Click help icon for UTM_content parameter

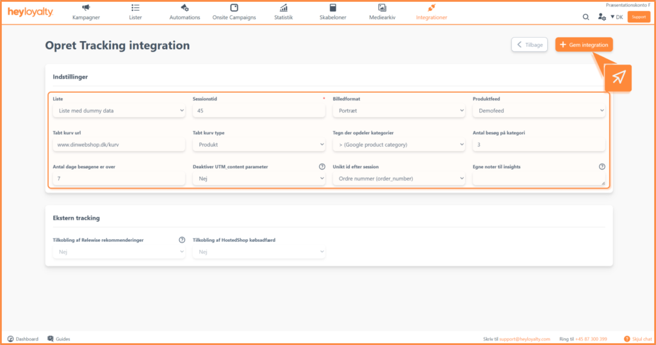coord(322,167)
